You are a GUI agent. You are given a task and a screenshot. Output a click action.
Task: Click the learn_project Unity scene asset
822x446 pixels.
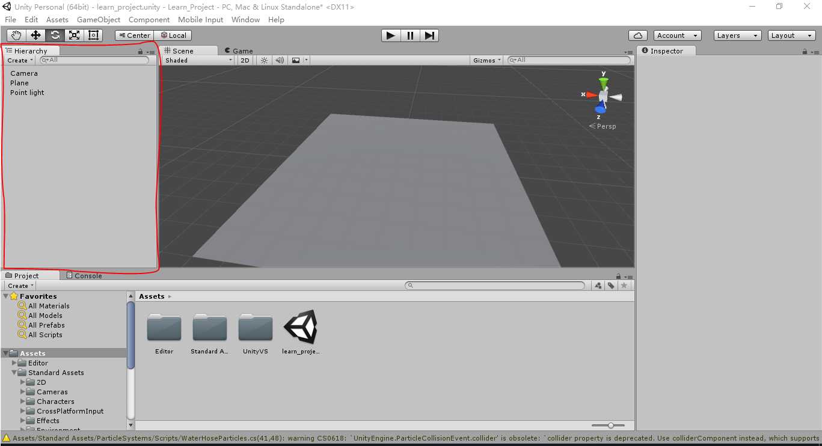(301, 332)
